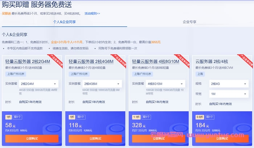Viewport: 254px width, 148px height.
Task: Switch to the 个人&企业同享 tab
Action: (x=64, y=22)
